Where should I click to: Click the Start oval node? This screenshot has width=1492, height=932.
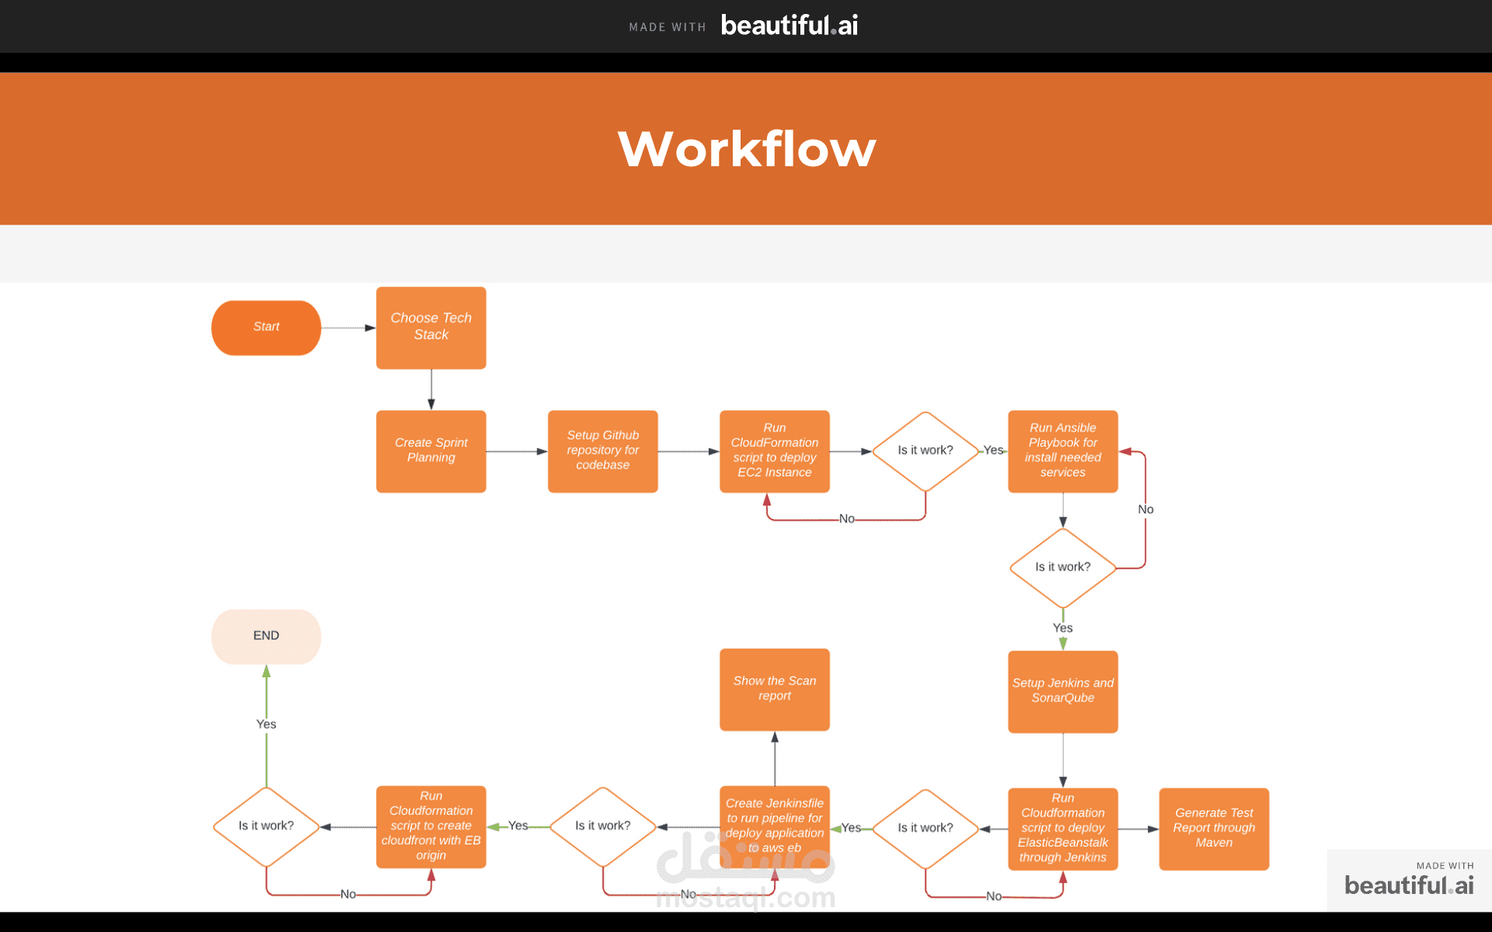266,327
